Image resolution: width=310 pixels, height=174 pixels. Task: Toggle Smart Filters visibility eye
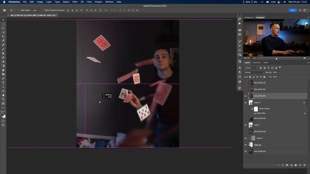tap(252, 109)
